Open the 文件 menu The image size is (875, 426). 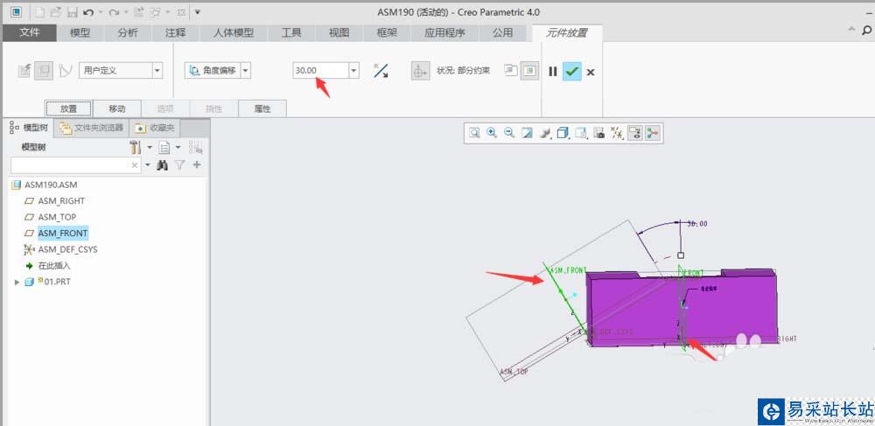tap(29, 33)
